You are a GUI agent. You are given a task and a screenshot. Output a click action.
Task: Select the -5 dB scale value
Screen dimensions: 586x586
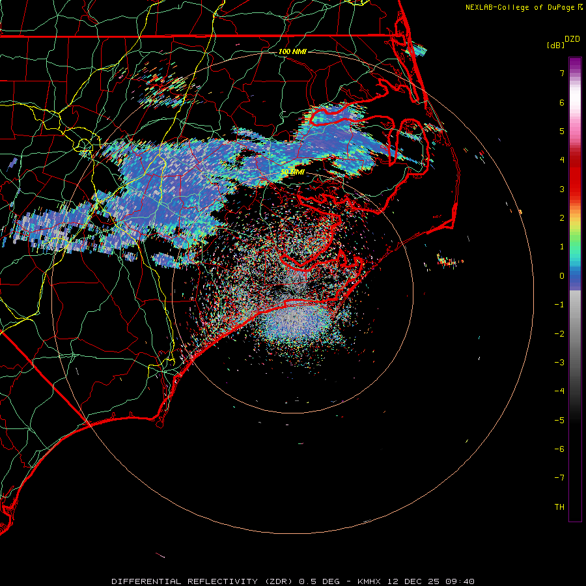click(559, 421)
